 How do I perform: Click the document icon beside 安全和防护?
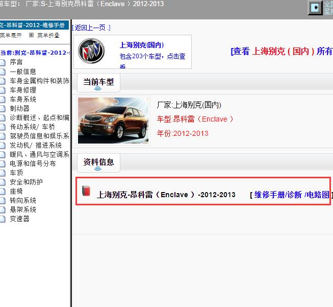[x=3, y=182]
